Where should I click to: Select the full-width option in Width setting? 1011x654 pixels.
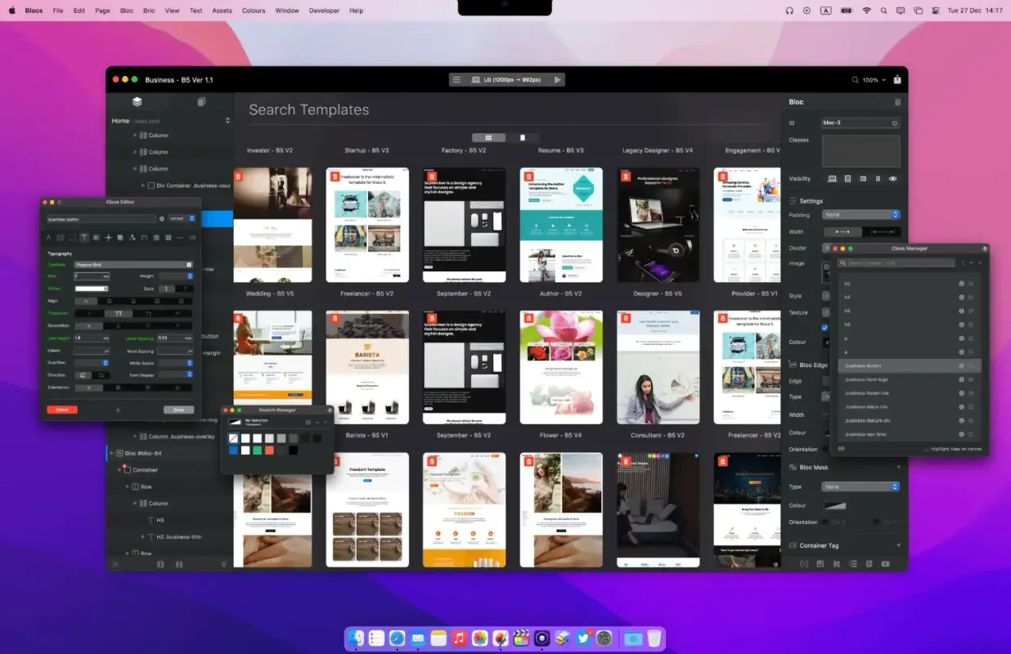pyautogui.click(x=881, y=232)
